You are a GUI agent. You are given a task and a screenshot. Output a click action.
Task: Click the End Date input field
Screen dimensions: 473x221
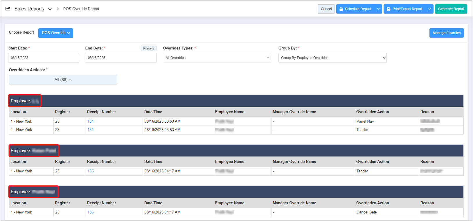pyautogui.click(x=121, y=58)
